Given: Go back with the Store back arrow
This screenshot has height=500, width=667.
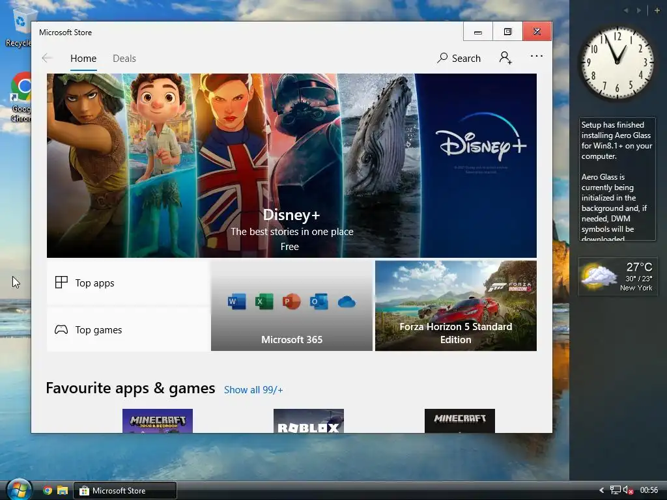Looking at the screenshot, I should [x=47, y=58].
